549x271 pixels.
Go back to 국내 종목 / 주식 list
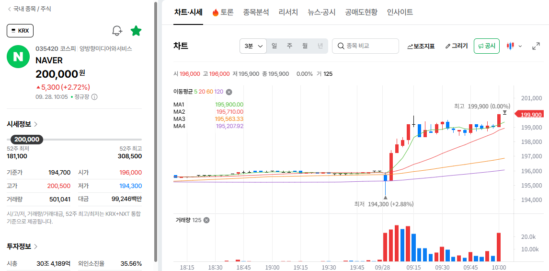tap(29, 9)
